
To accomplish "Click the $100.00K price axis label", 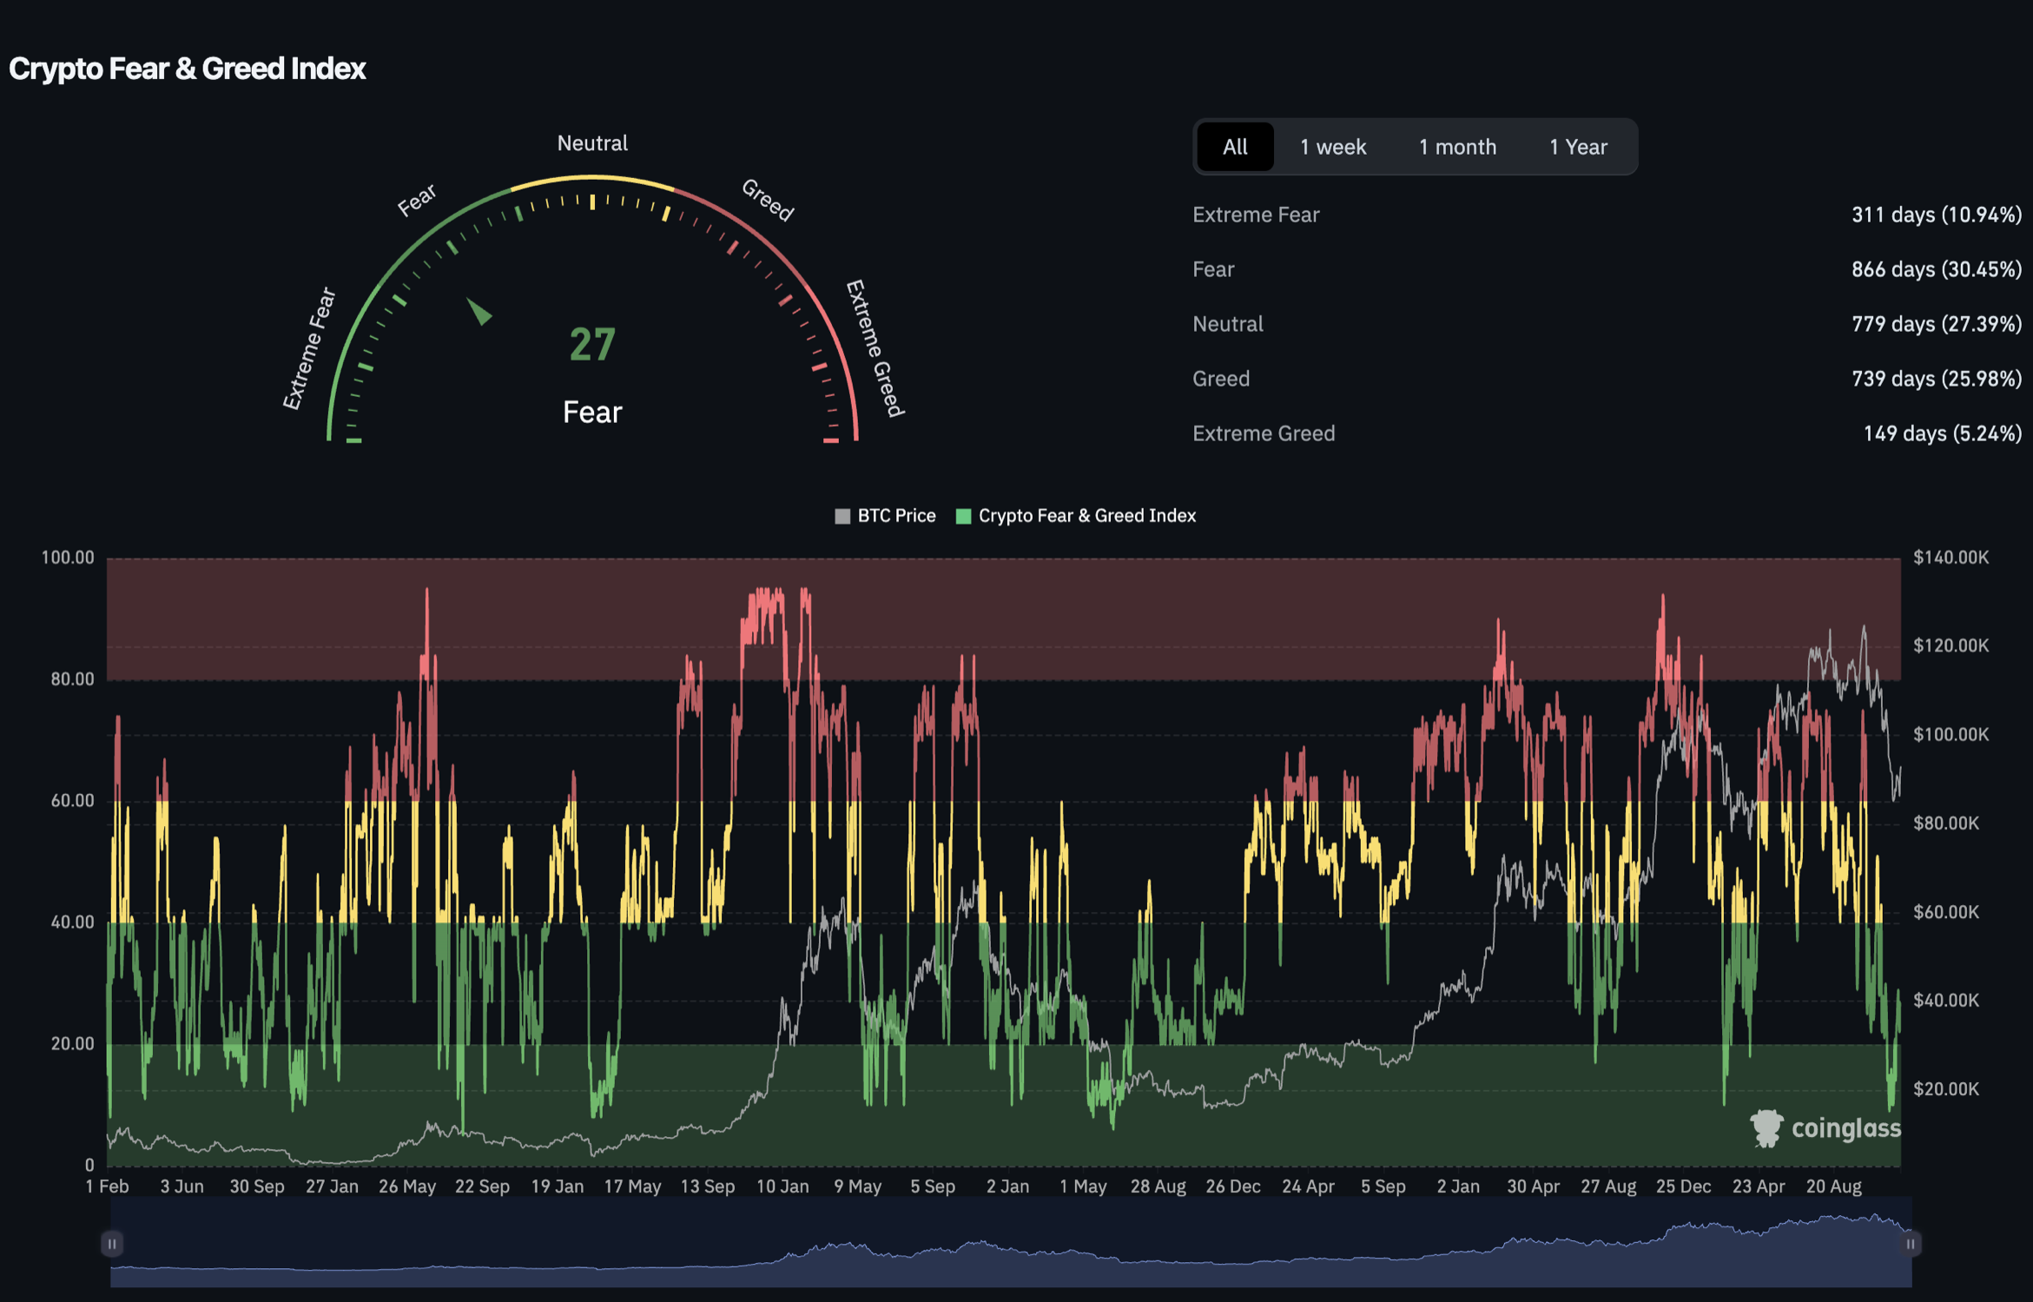I will (1950, 735).
